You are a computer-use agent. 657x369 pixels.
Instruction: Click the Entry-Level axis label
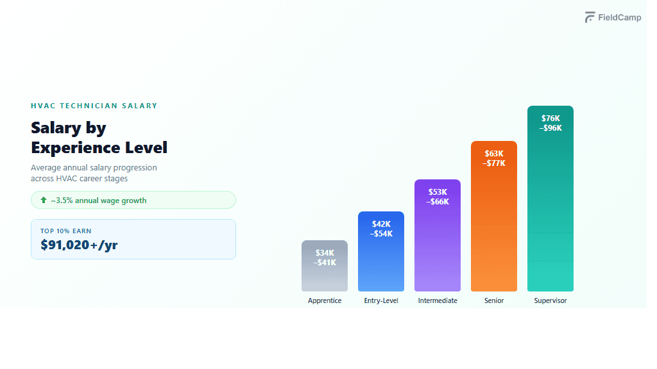381,301
